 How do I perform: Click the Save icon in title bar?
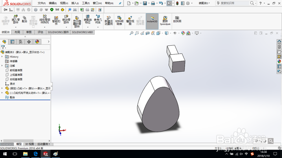(x=145, y=3)
